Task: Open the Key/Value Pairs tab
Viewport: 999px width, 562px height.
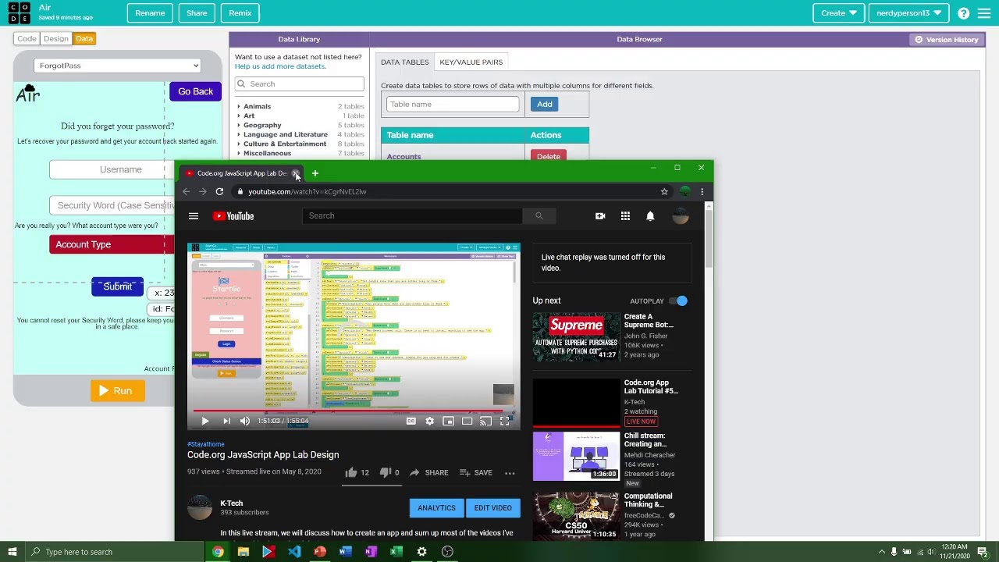Action: 471,62
